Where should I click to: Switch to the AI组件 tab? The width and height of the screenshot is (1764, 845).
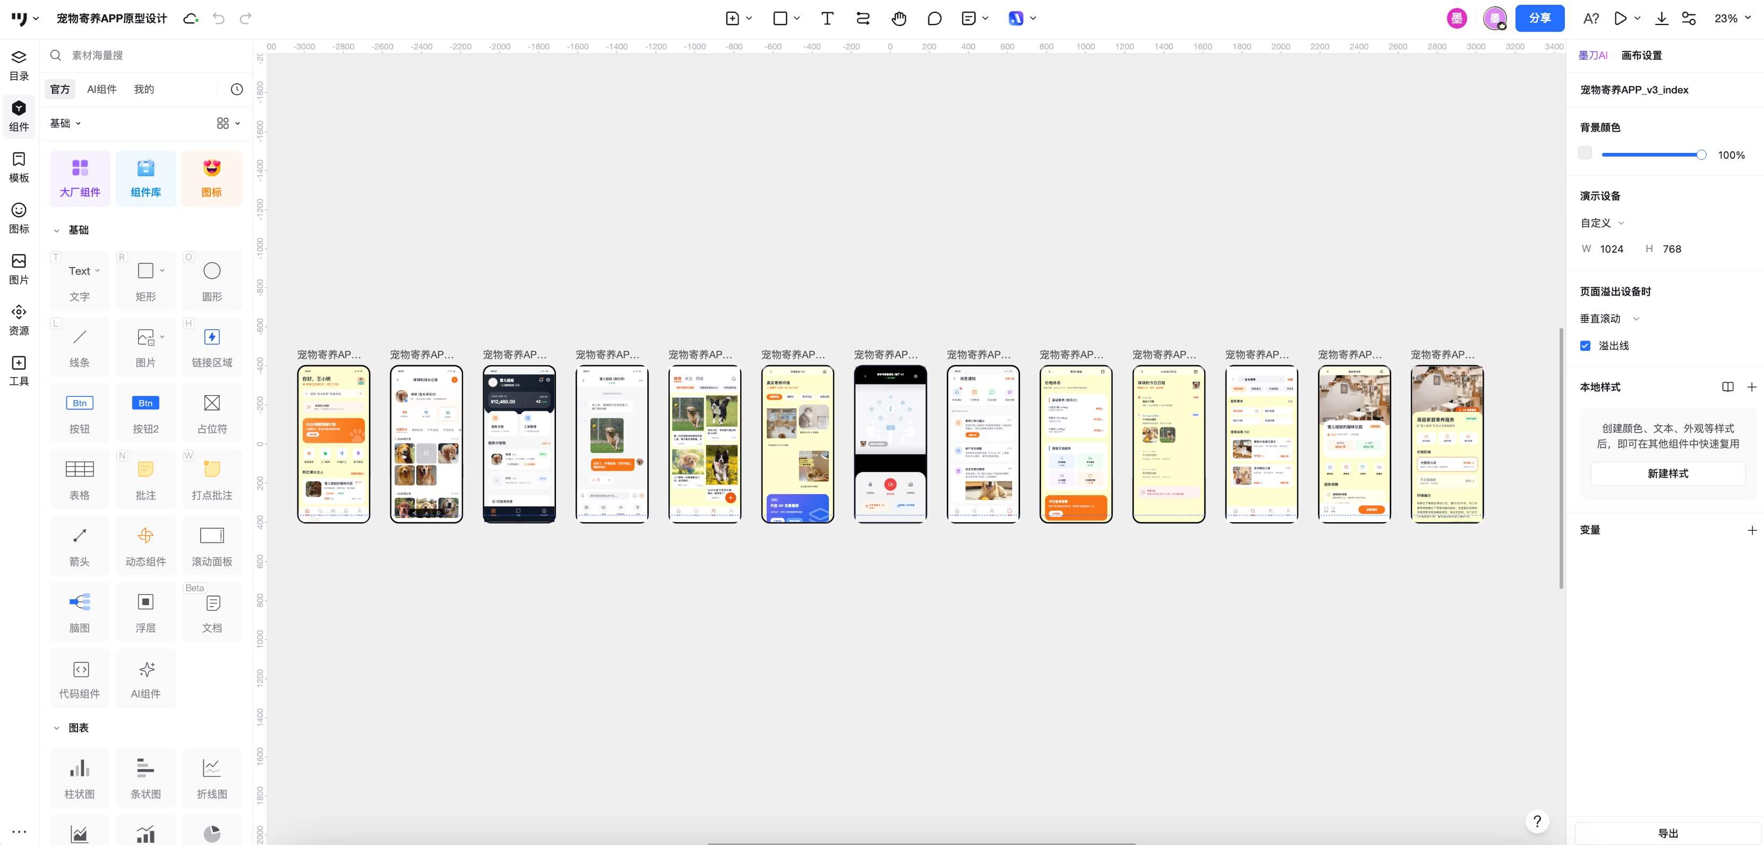click(x=101, y=89)
